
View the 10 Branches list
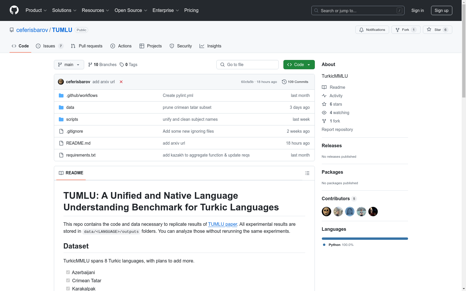point(102,65)
